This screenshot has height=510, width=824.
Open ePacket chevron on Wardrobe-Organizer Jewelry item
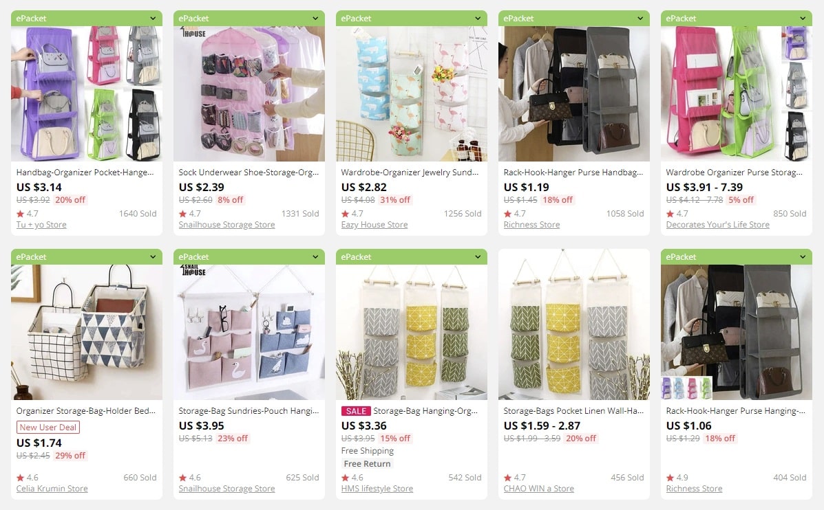[478, 19]
